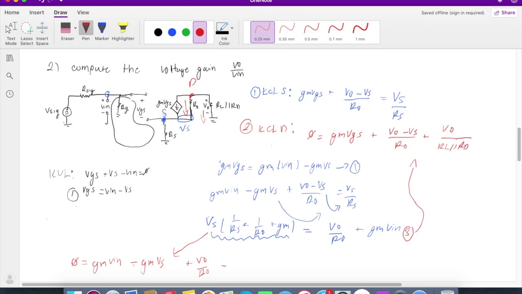Open recent notes clock icon
The image size is (522, 294).
click(10, 94)
